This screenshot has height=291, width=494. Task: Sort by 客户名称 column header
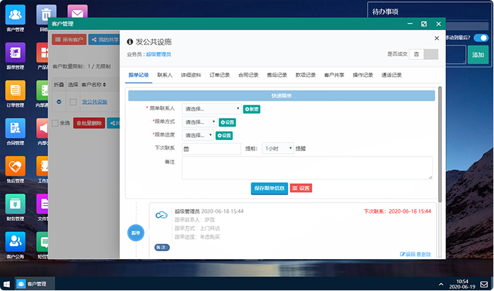[93, 85]
